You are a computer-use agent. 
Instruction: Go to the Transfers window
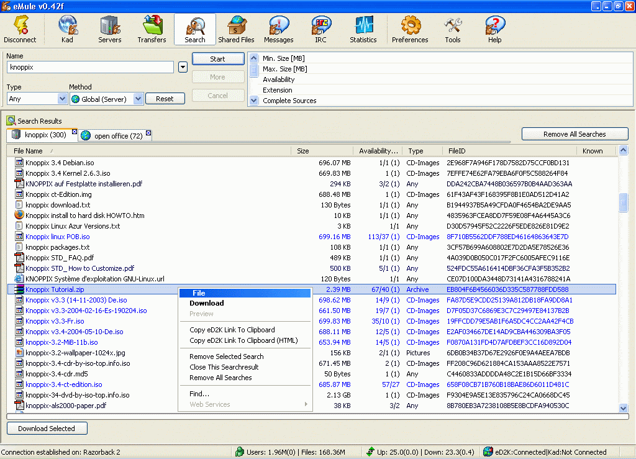tap(152, 29)
